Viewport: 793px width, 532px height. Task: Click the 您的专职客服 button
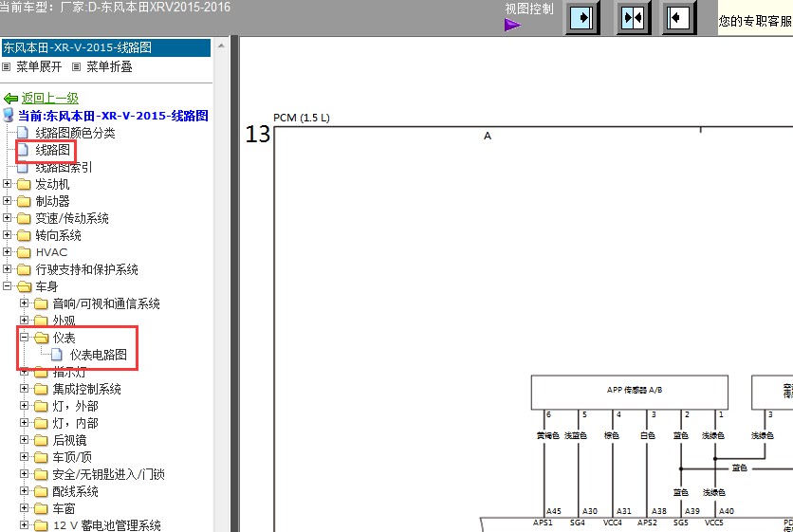755,21
